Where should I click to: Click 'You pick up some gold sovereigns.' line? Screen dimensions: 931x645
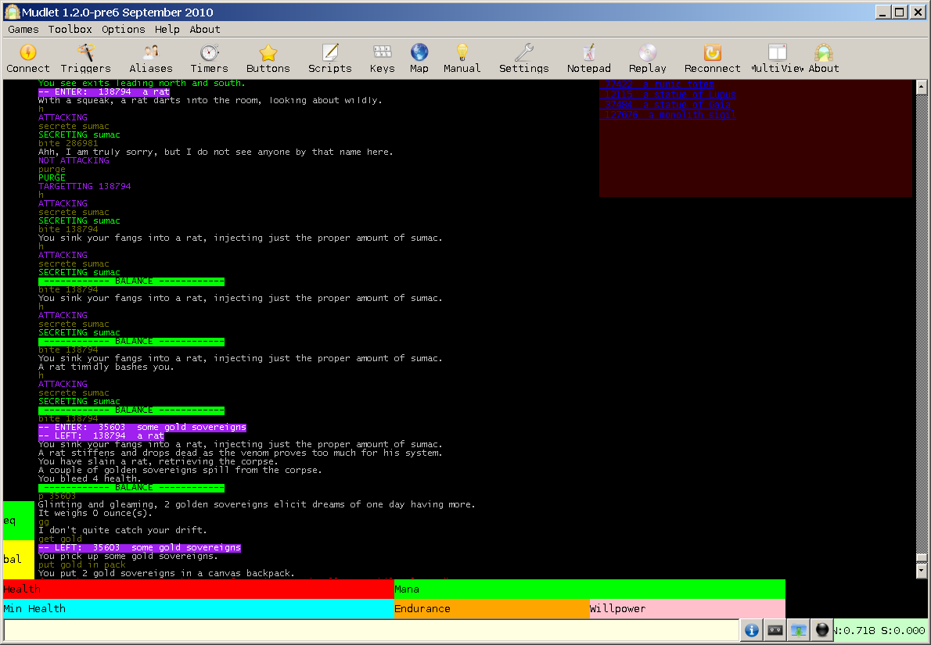point(128,557)
